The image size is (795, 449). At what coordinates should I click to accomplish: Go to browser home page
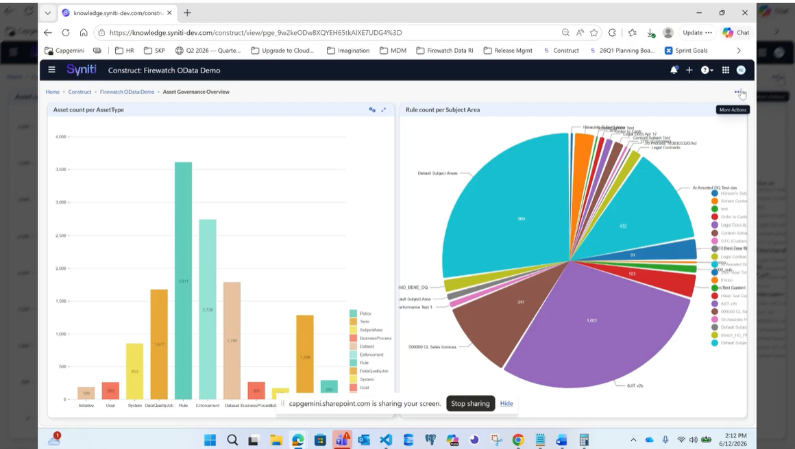tap(84, 32)
